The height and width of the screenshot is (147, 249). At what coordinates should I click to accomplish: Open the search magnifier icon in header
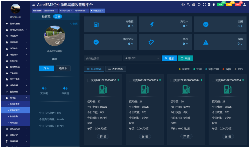(x=188, y=5)
